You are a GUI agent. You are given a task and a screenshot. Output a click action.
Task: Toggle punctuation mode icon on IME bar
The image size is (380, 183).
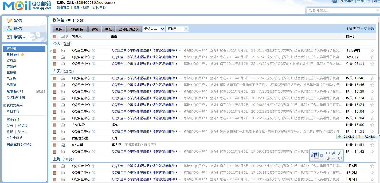[x=334, y=158]
